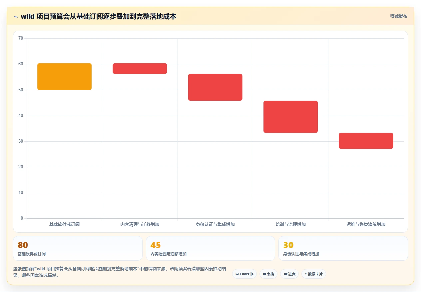Select the red 内容清理与迁移增加 bar
This screenshot has height=292, width=421.
coord(140,69)
